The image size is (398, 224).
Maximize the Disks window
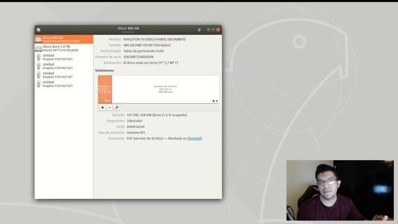pyautogui.click(x=213, y=30)
